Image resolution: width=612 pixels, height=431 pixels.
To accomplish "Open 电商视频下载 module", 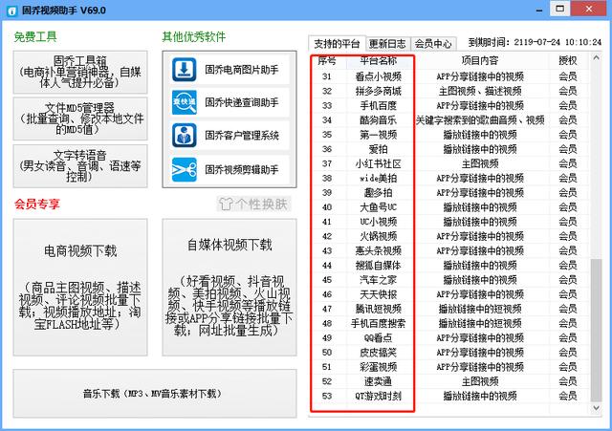I will coord(80,288).
